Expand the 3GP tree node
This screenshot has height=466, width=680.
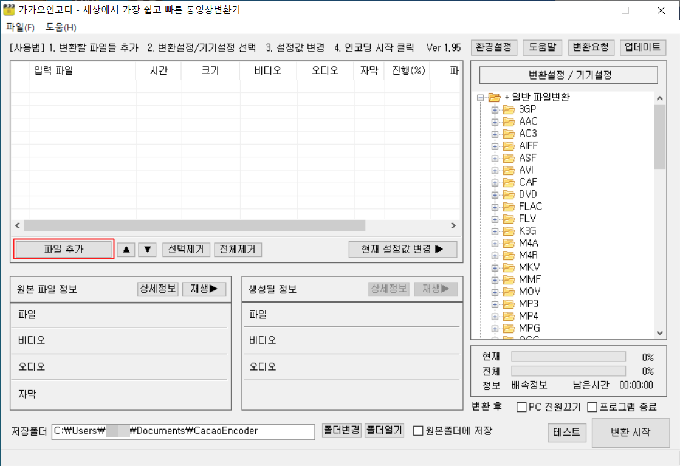click(495, 110)
